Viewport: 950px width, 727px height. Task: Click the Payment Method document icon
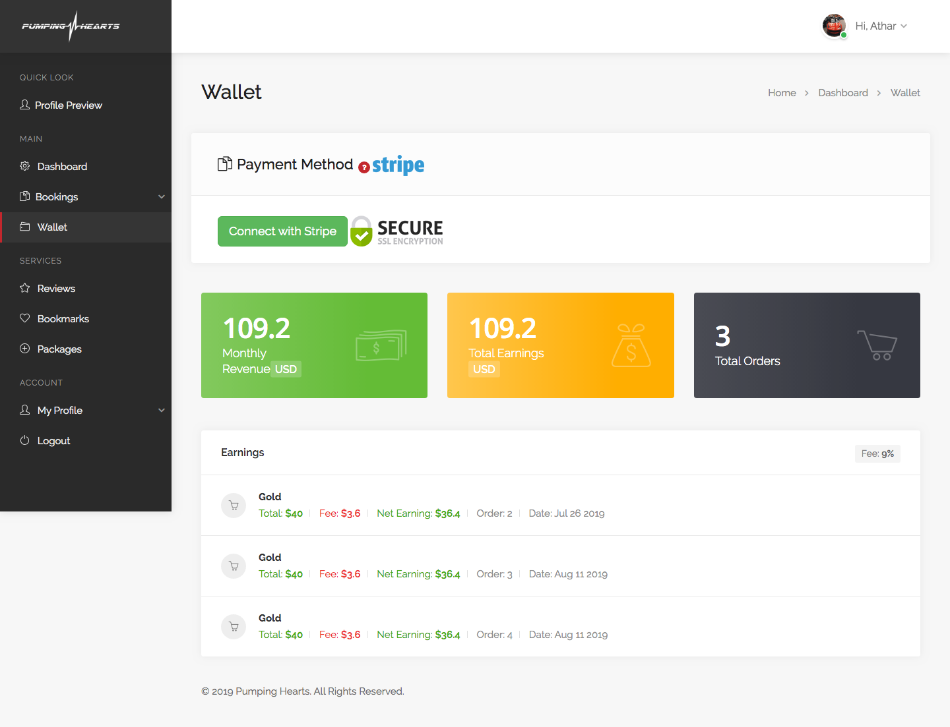tap(225, 164)
